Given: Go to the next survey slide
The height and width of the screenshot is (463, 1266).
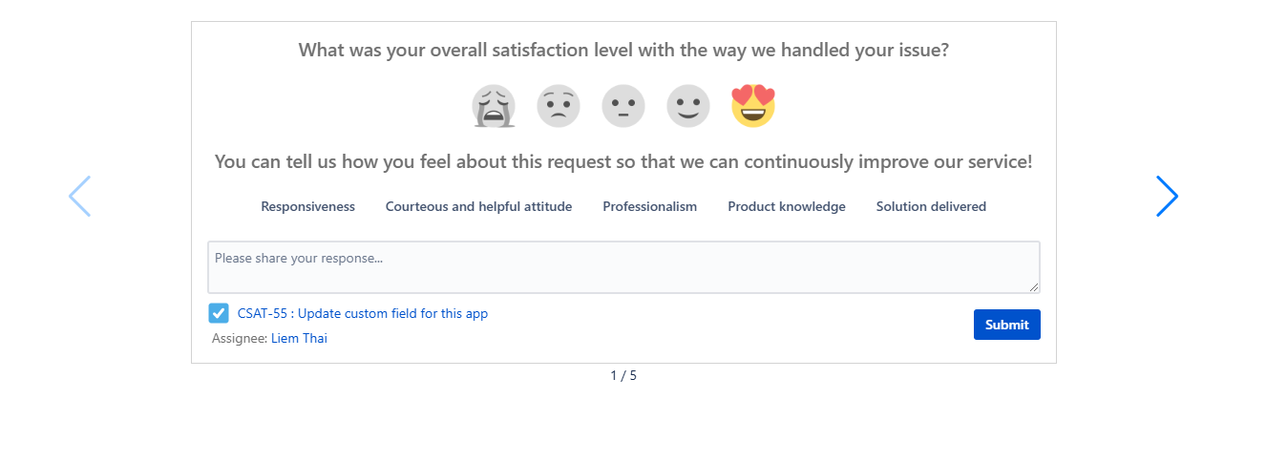Looking at the screenshot, I should pos(1167,196).
